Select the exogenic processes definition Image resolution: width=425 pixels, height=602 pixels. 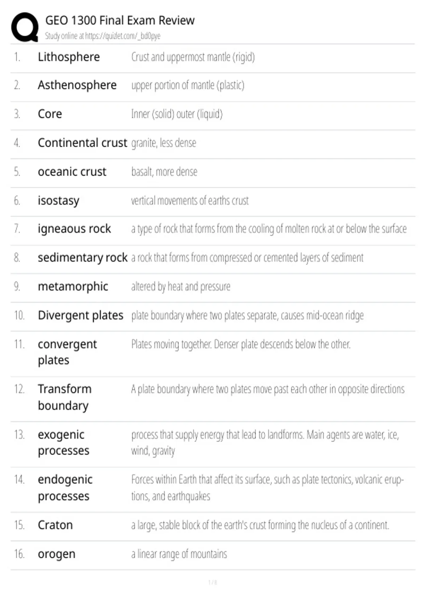click(x=265, y=443)
